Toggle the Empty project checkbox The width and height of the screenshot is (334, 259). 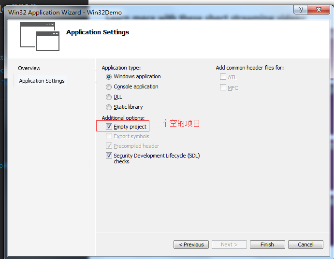[109, 126]
